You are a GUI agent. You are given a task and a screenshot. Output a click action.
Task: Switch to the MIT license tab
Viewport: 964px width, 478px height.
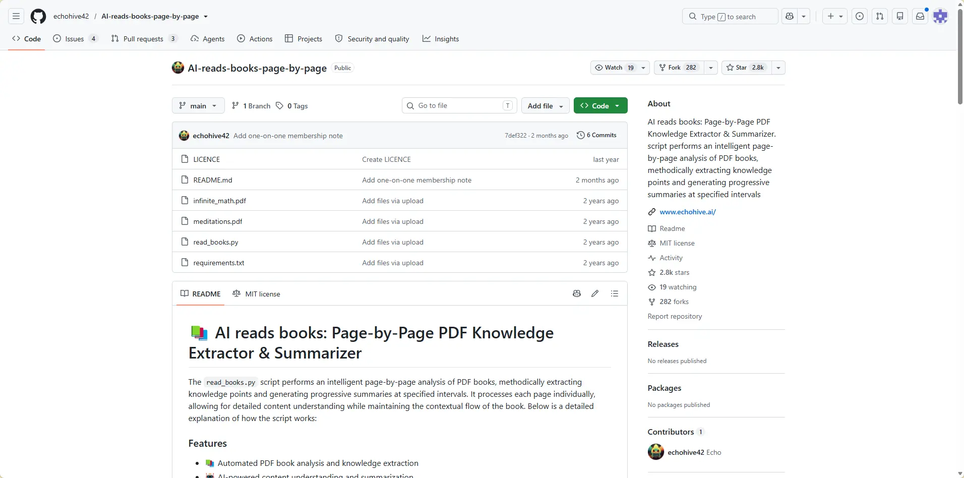(256, 293)
